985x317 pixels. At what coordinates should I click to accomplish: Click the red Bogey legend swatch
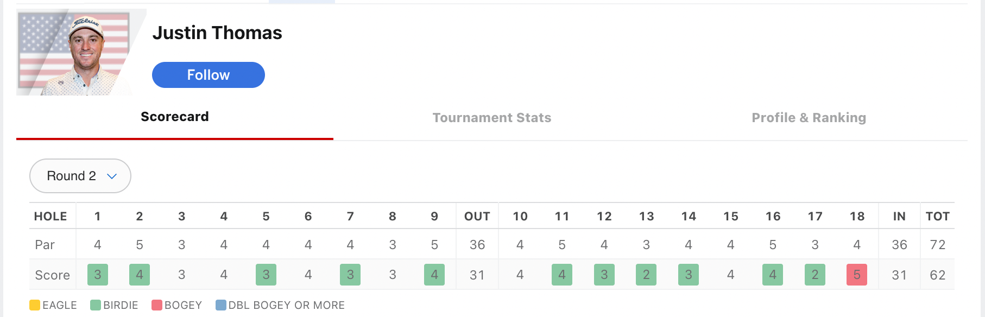(157, 305)
